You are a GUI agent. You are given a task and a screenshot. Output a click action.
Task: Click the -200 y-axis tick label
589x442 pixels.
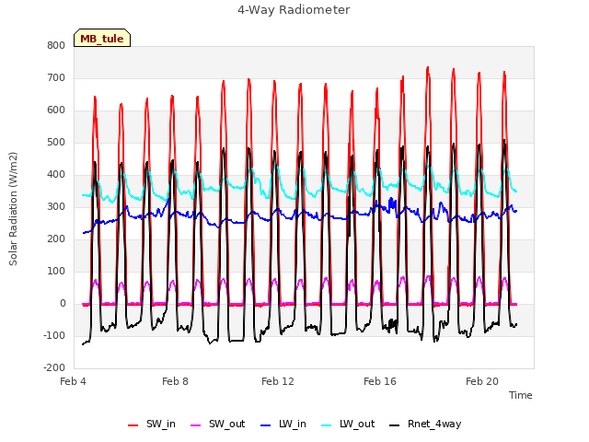pyautogui.click(x=54, y=368)
